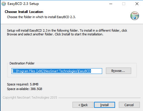Click the separator line beside the copyright text
The height and width of the screenshot is (111, 143).
coord(100,98)
